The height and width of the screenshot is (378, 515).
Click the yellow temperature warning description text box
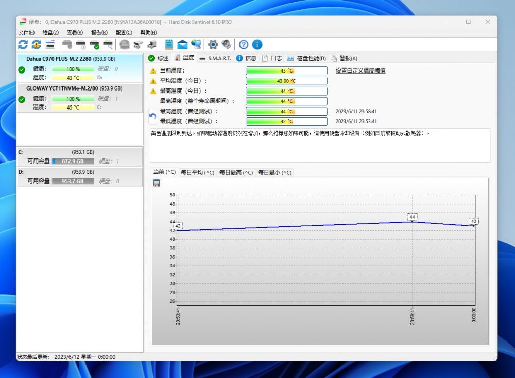pos(320,146)
